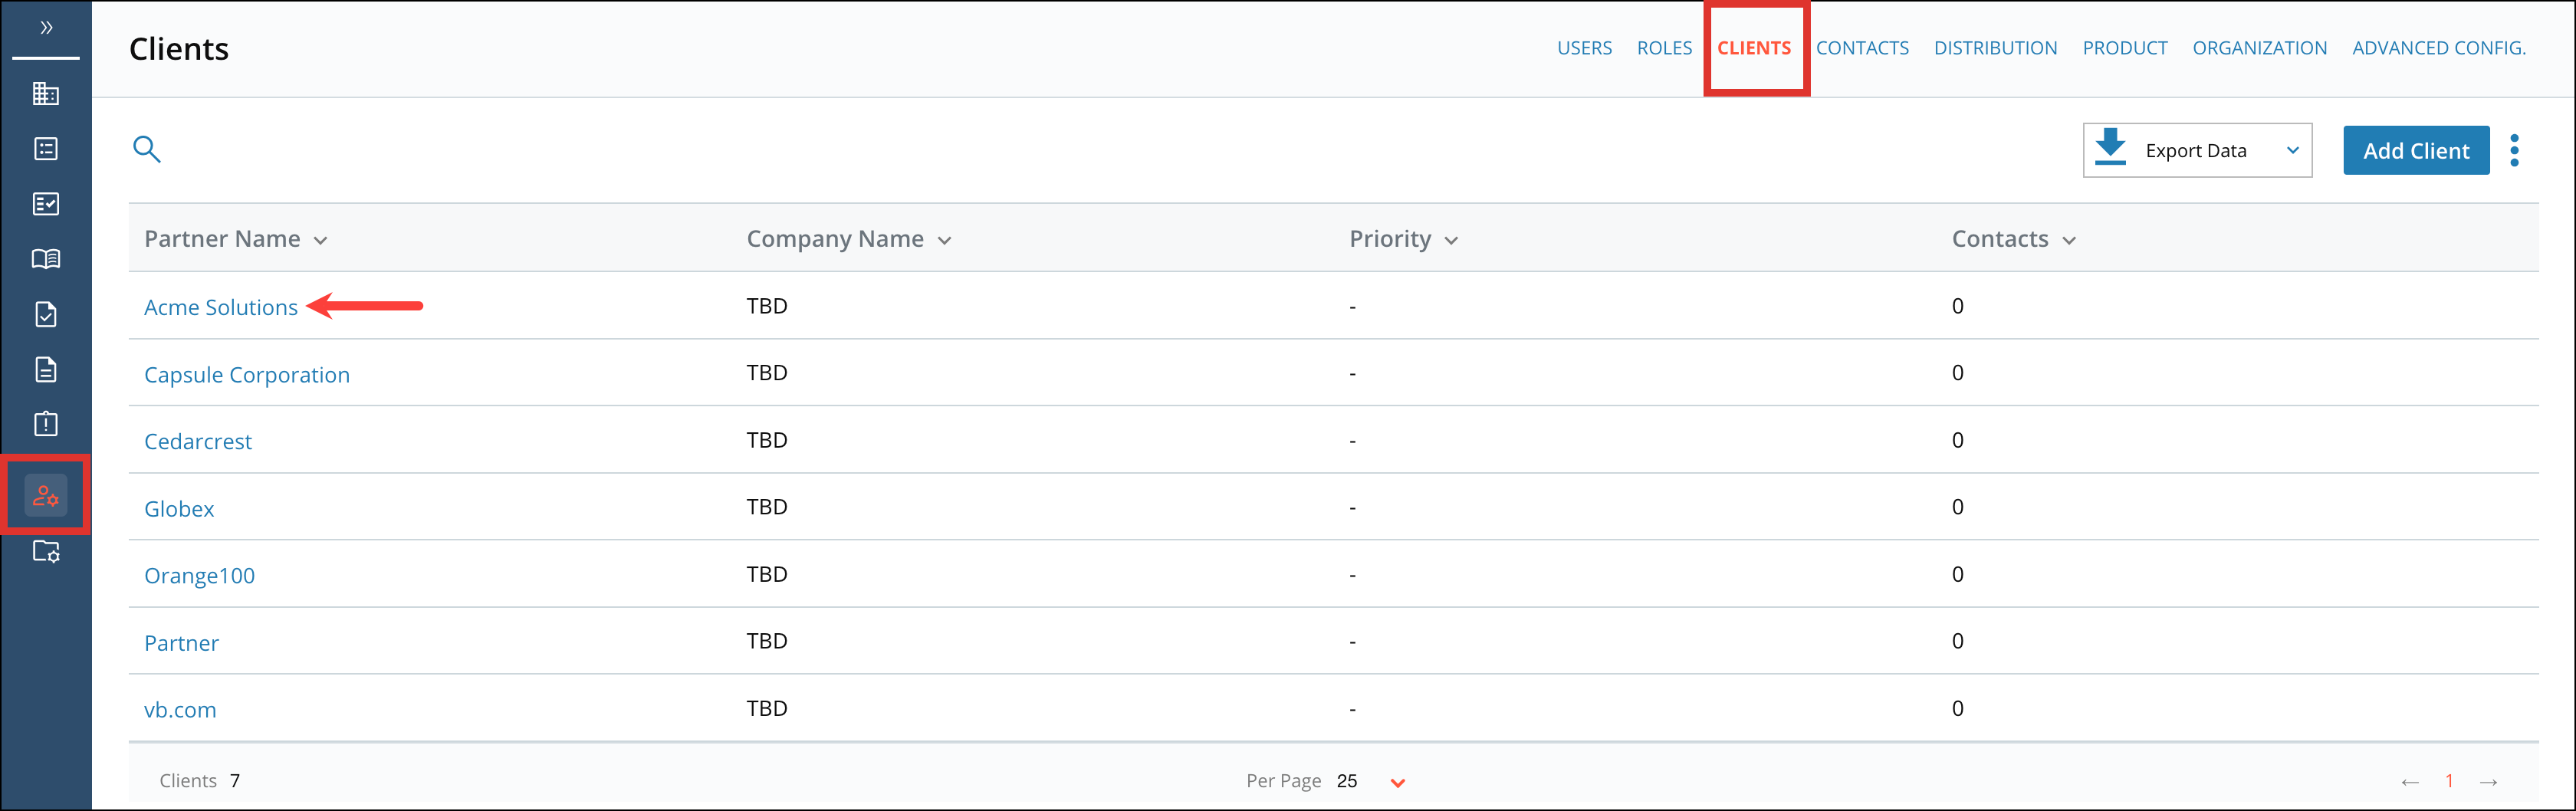Open the bulleted list sidebar icon
This screenshot has height=811, width=2576.
point(46,149)
